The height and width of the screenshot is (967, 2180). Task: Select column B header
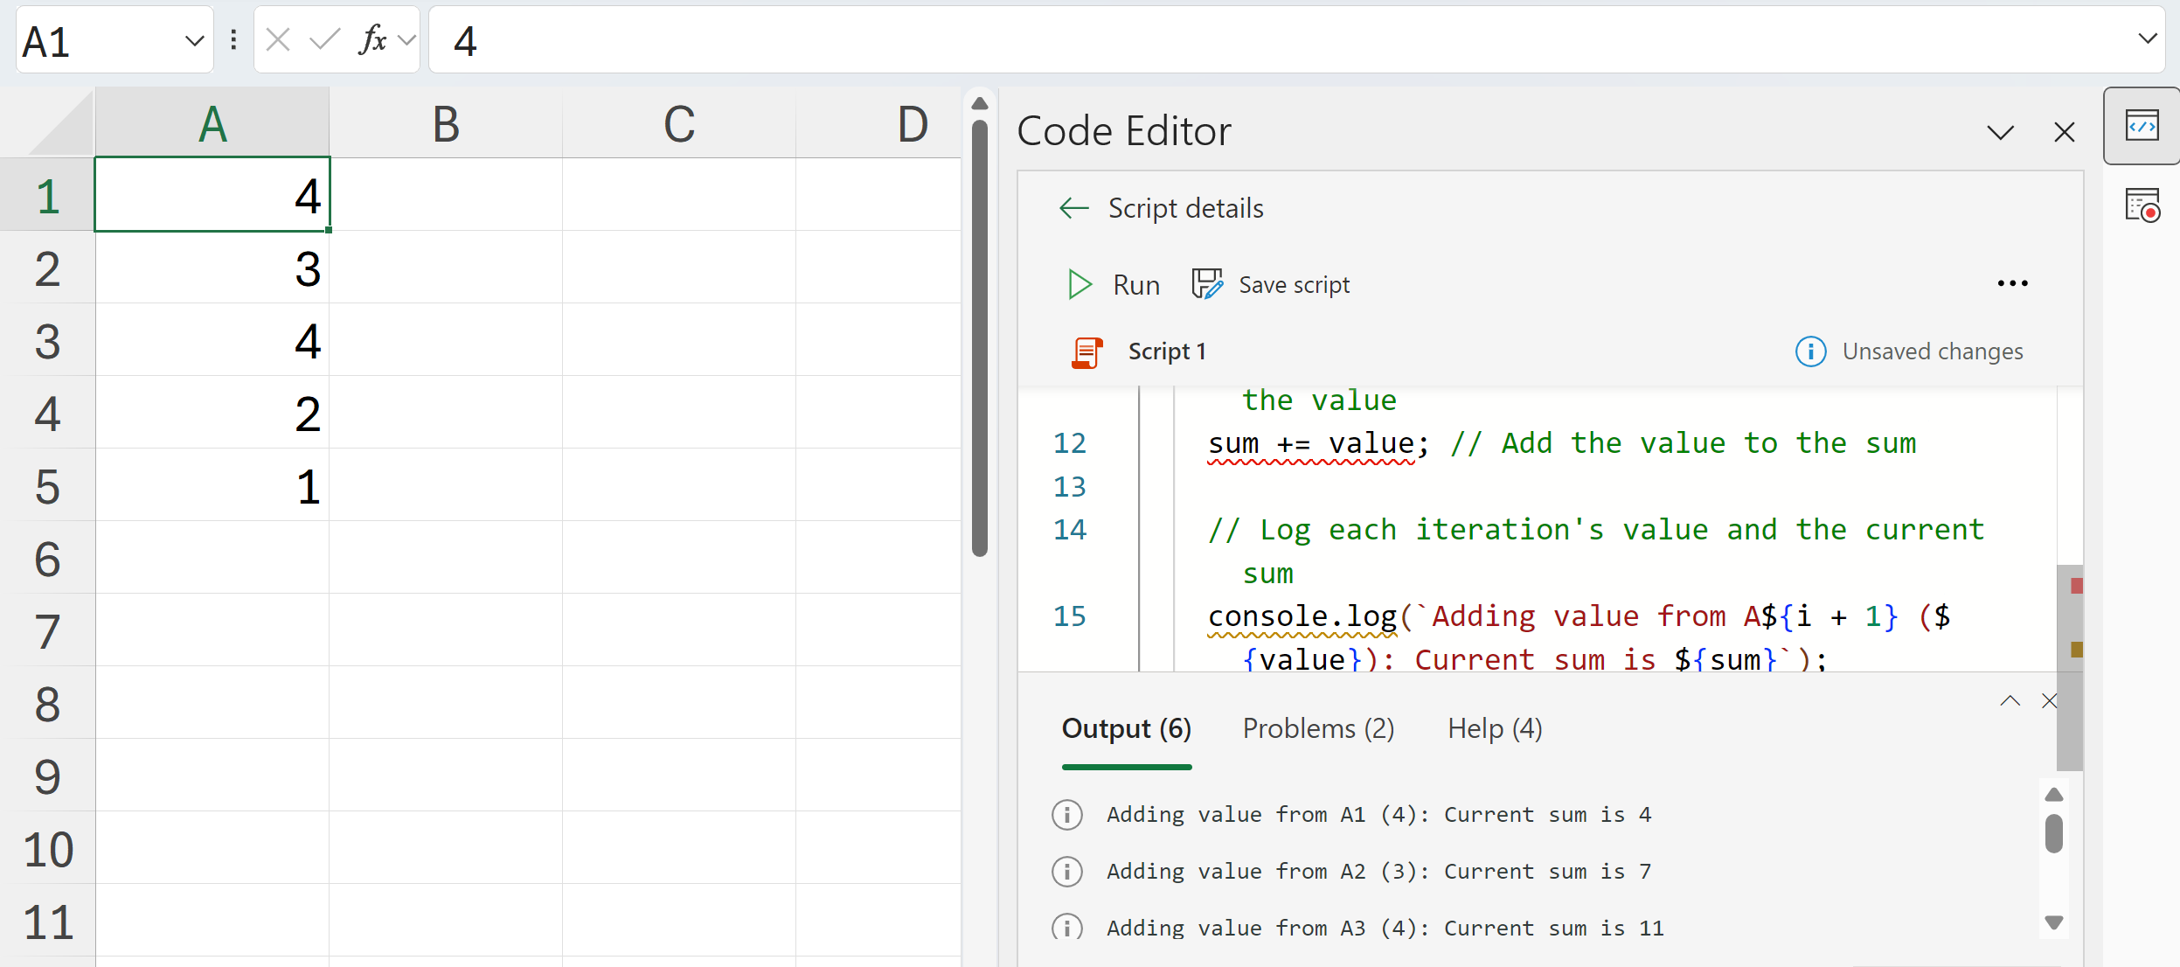tap(446, 124)
